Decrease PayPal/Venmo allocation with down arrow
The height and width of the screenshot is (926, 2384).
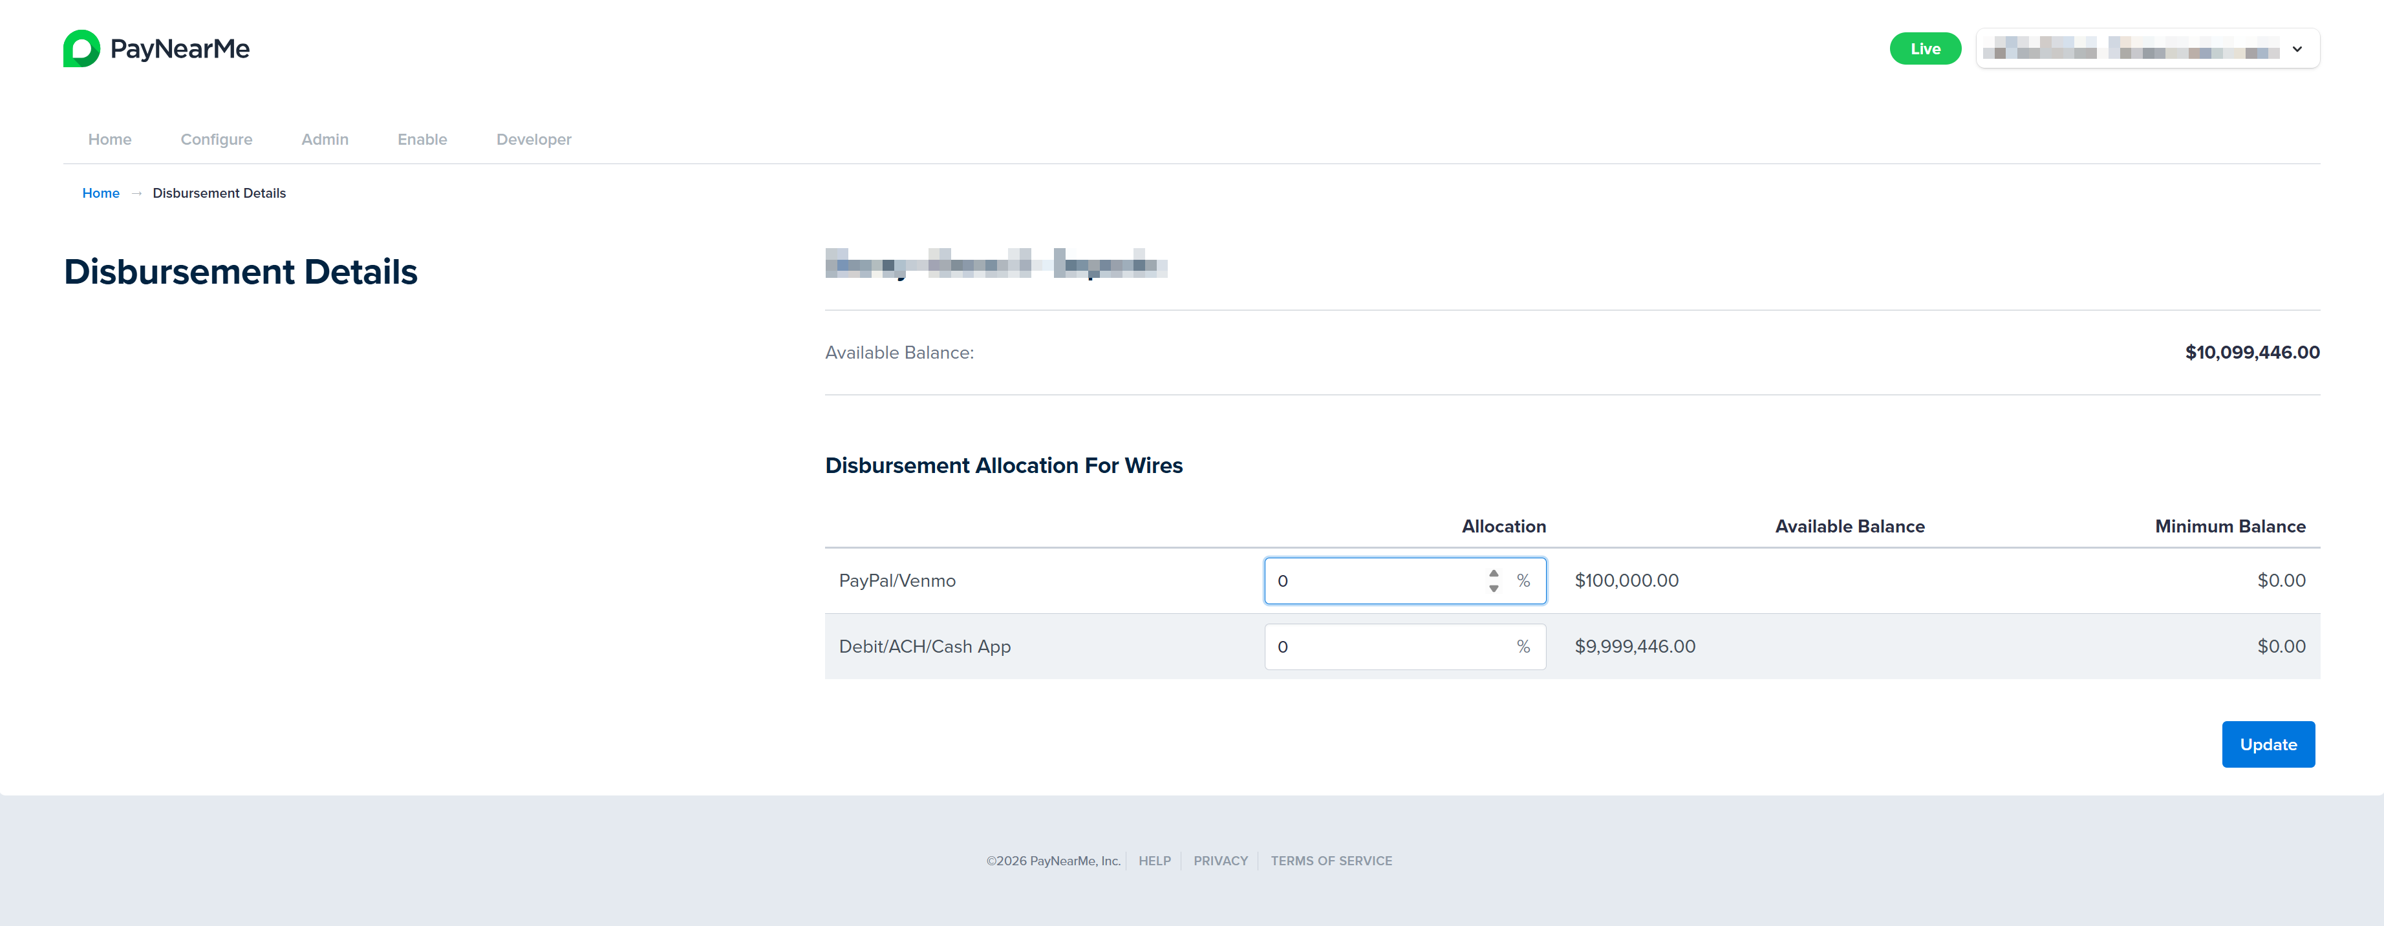pos(1494,588)
